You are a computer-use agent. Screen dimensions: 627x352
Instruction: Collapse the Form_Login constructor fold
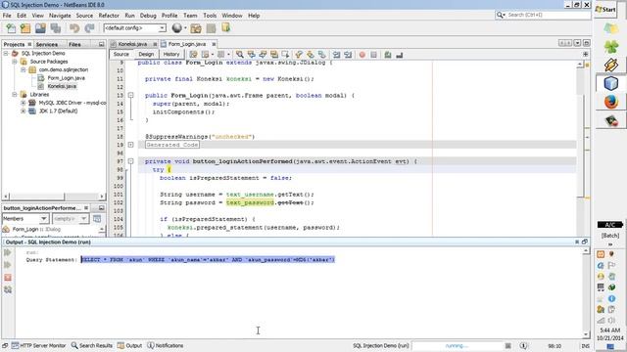(x=130, y=96)
